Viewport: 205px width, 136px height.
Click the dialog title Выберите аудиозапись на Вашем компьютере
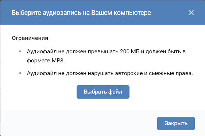(81, 13)
